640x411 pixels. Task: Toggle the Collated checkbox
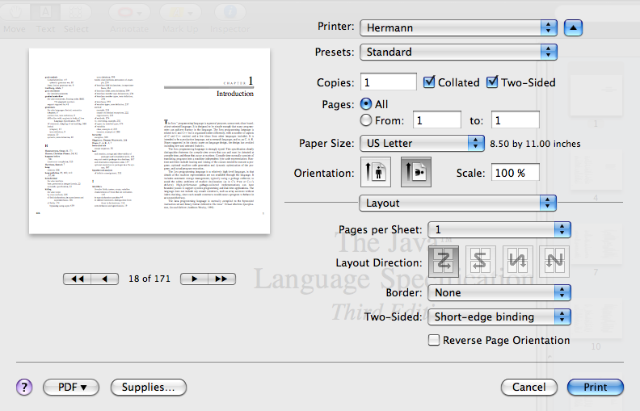point(428,82)
